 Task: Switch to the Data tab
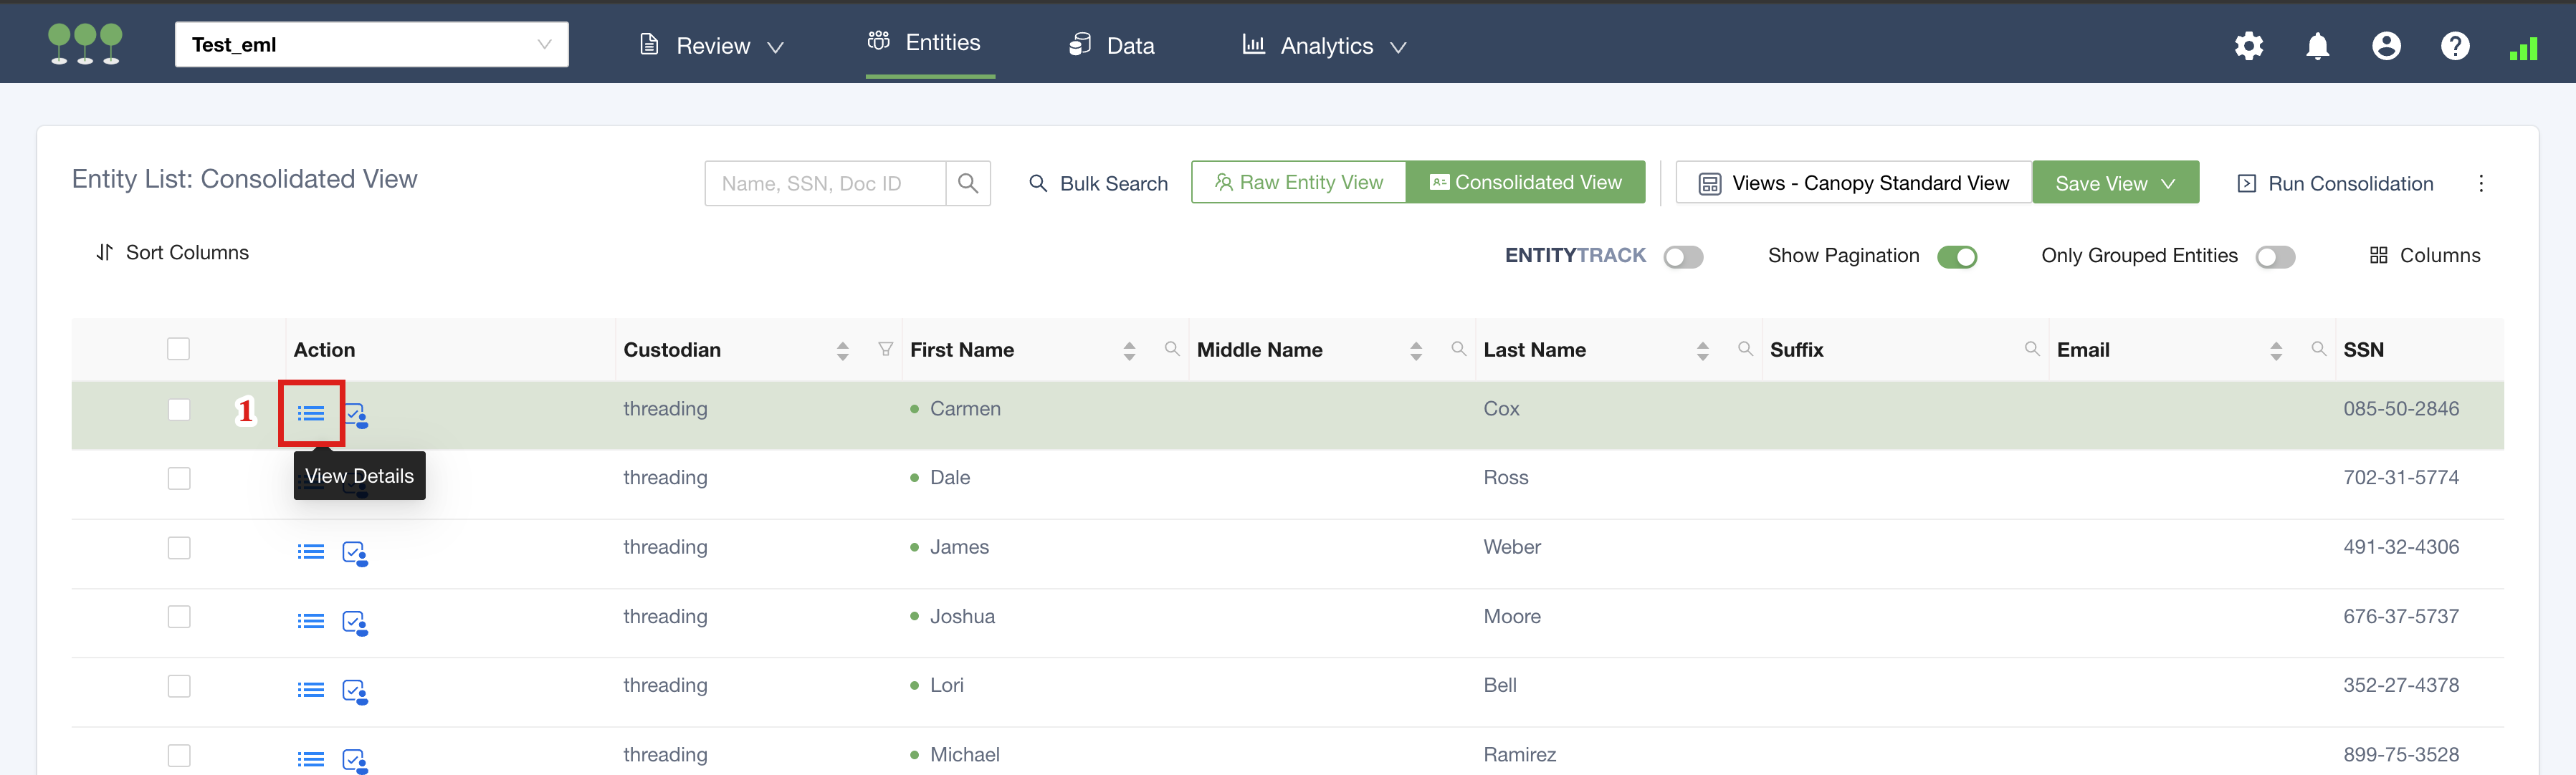[x=1112, y=46]
